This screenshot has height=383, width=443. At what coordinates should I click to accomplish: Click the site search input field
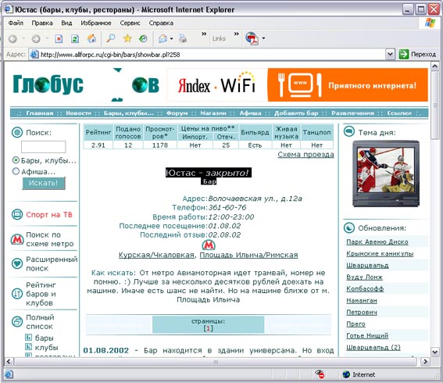coord(44,147)
